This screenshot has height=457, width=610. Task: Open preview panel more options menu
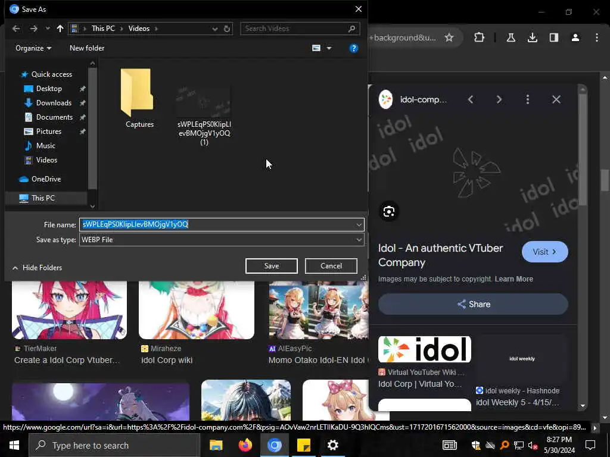(x=528, y=99)
